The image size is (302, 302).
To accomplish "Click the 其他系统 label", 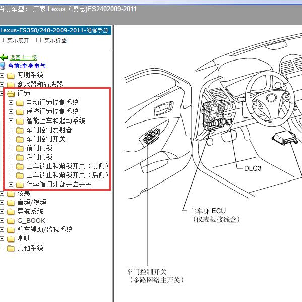I will pos(30,248).
